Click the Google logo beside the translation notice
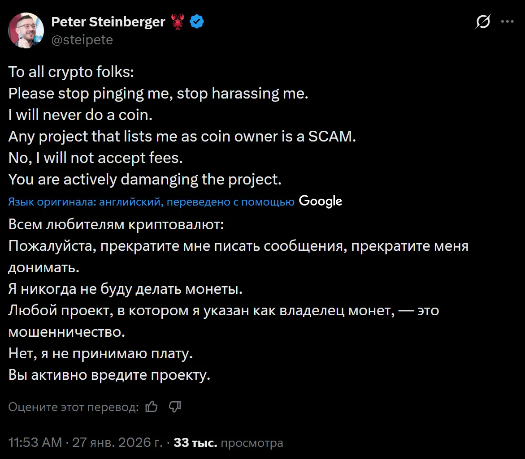Image resolution: width=525 pixels, height=459 pixels. click(x=320, y=202)
